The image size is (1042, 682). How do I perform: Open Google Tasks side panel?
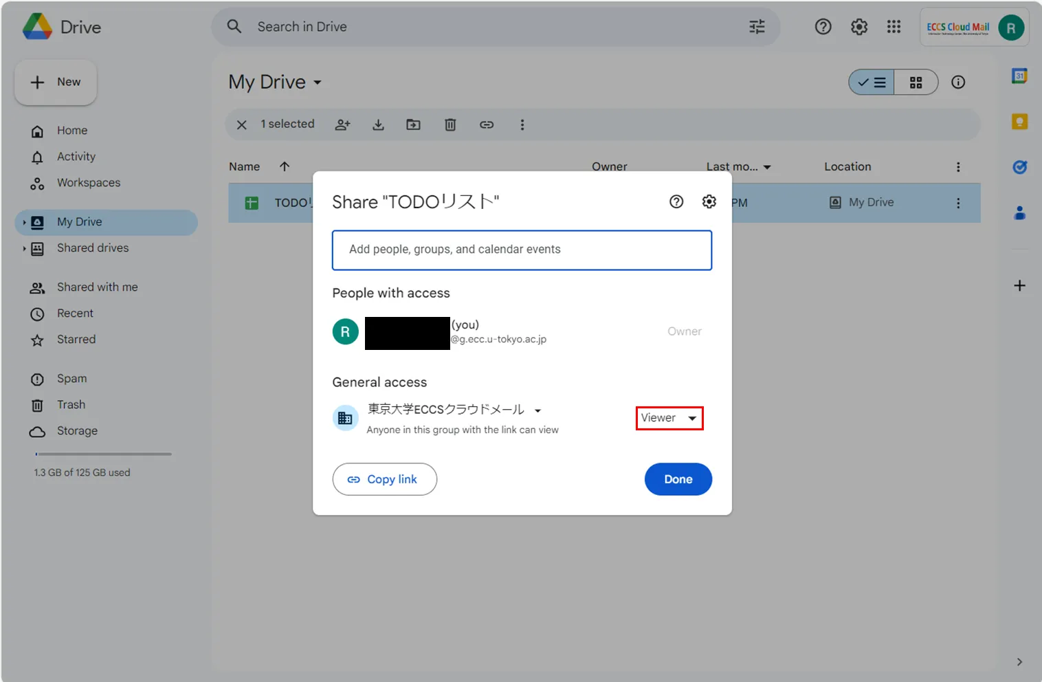coord(1019,167)
